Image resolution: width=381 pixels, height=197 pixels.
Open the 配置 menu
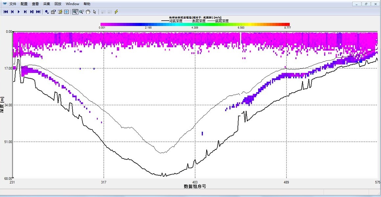coord(24,4)
